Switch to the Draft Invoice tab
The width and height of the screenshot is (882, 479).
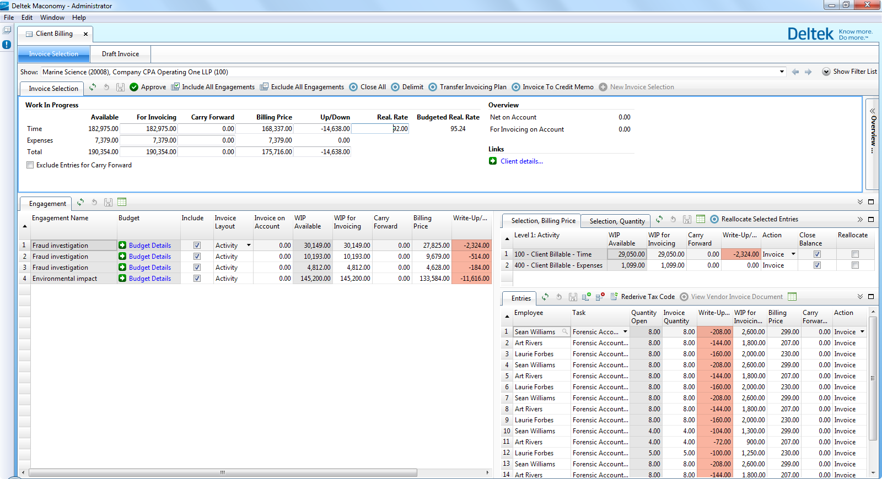tap(120, 54)
